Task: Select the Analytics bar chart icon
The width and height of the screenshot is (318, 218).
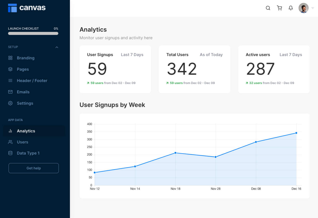Action: click(10, 131)
